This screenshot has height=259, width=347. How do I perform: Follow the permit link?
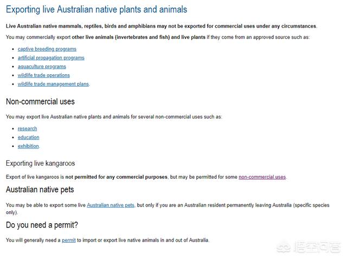coord(69,240)
